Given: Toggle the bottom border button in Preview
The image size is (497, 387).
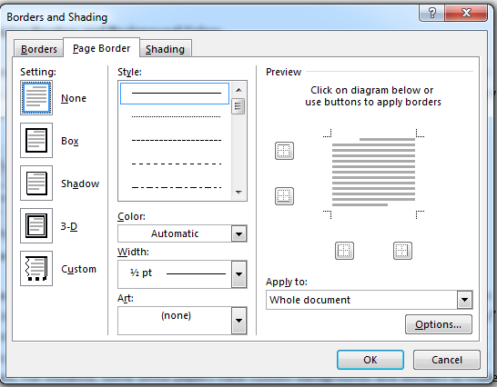Looking at the screenshot, I should 284,196.
